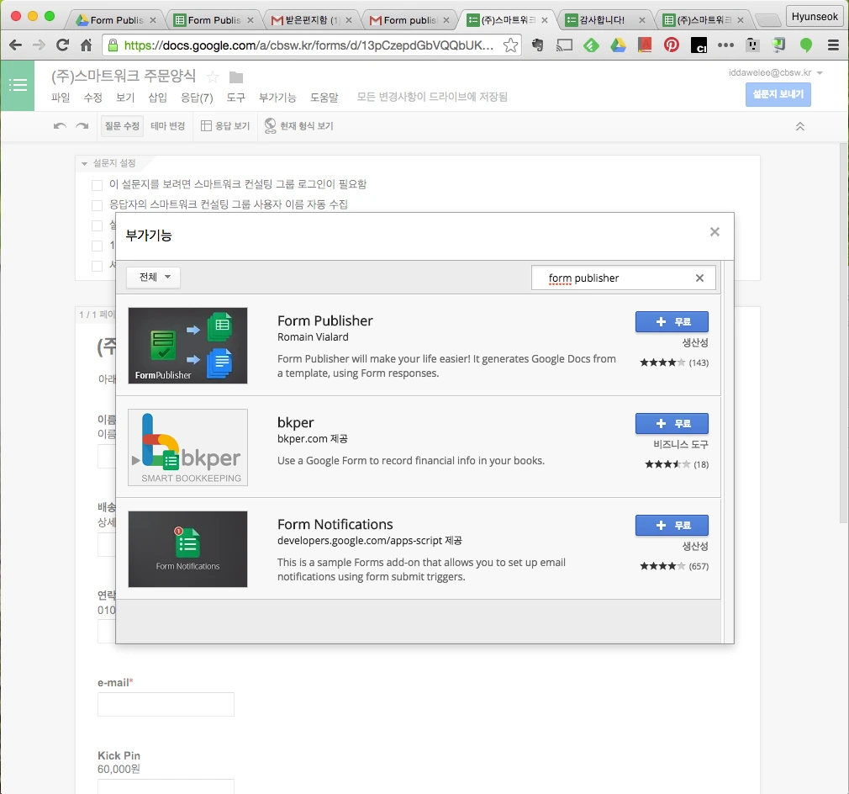Open the 수정 menu
This screenshot has width=849, height=794.
(93, 98)
